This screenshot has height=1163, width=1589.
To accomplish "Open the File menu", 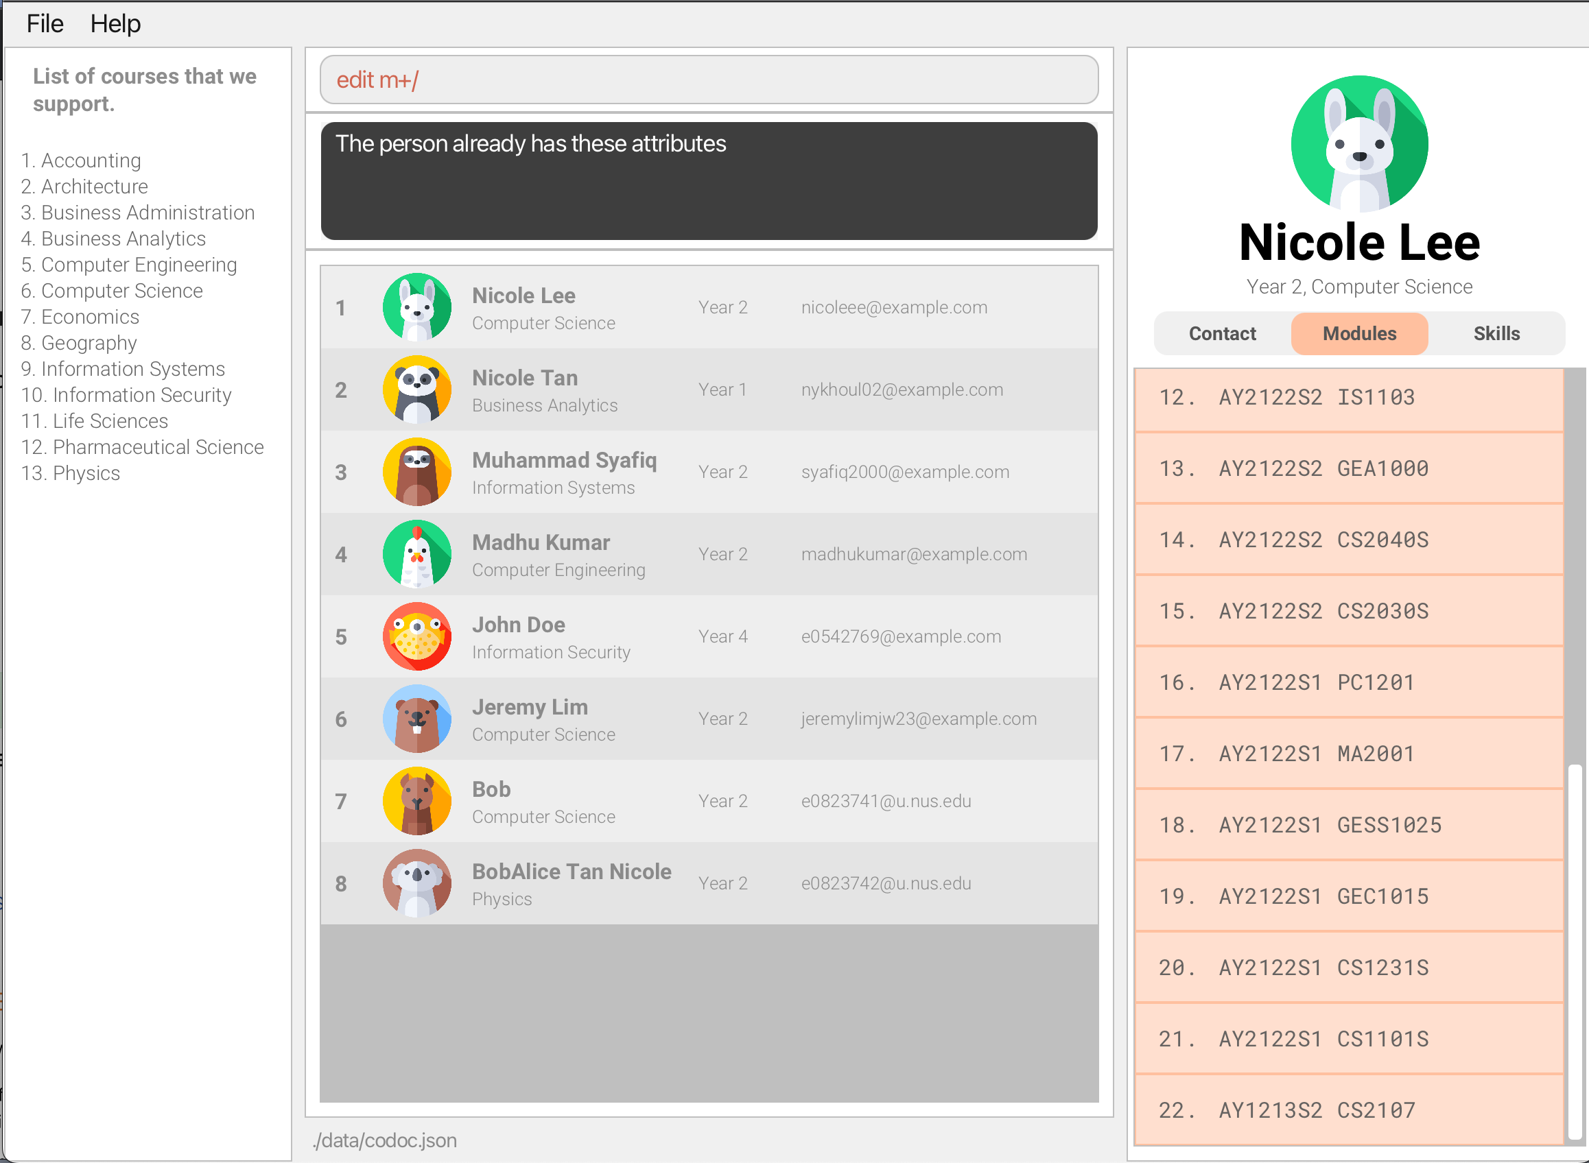I will tap(45, 24).
